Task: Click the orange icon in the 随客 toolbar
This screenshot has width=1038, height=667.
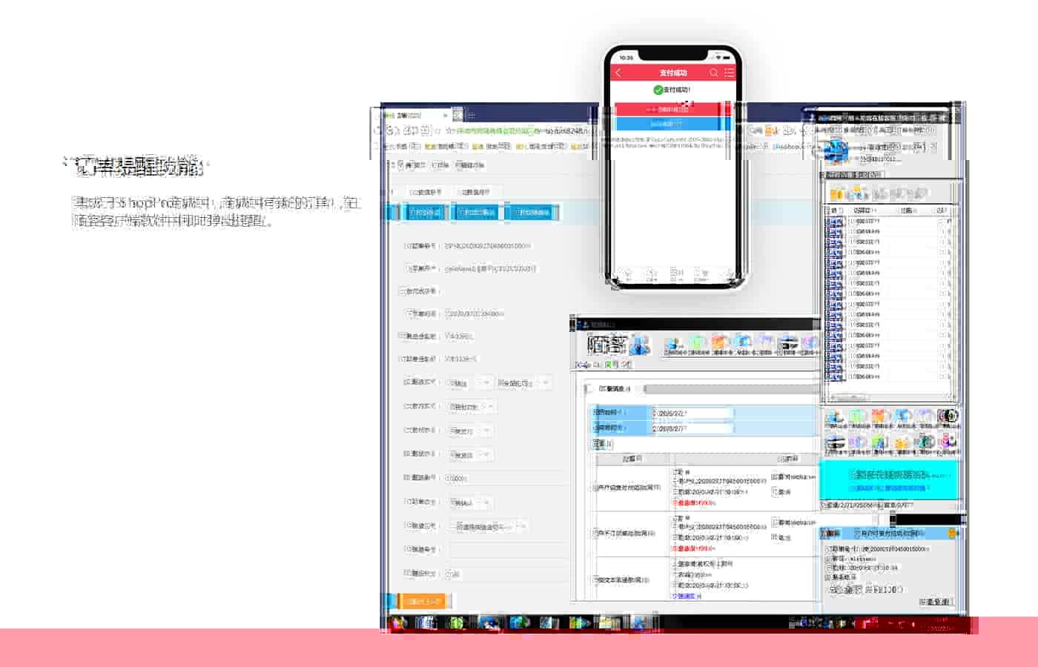Action: 721,344
